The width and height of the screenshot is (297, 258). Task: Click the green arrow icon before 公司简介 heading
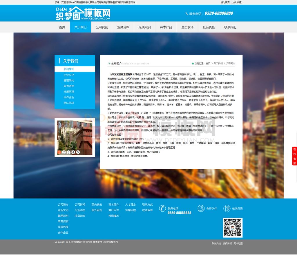point(109,63)
